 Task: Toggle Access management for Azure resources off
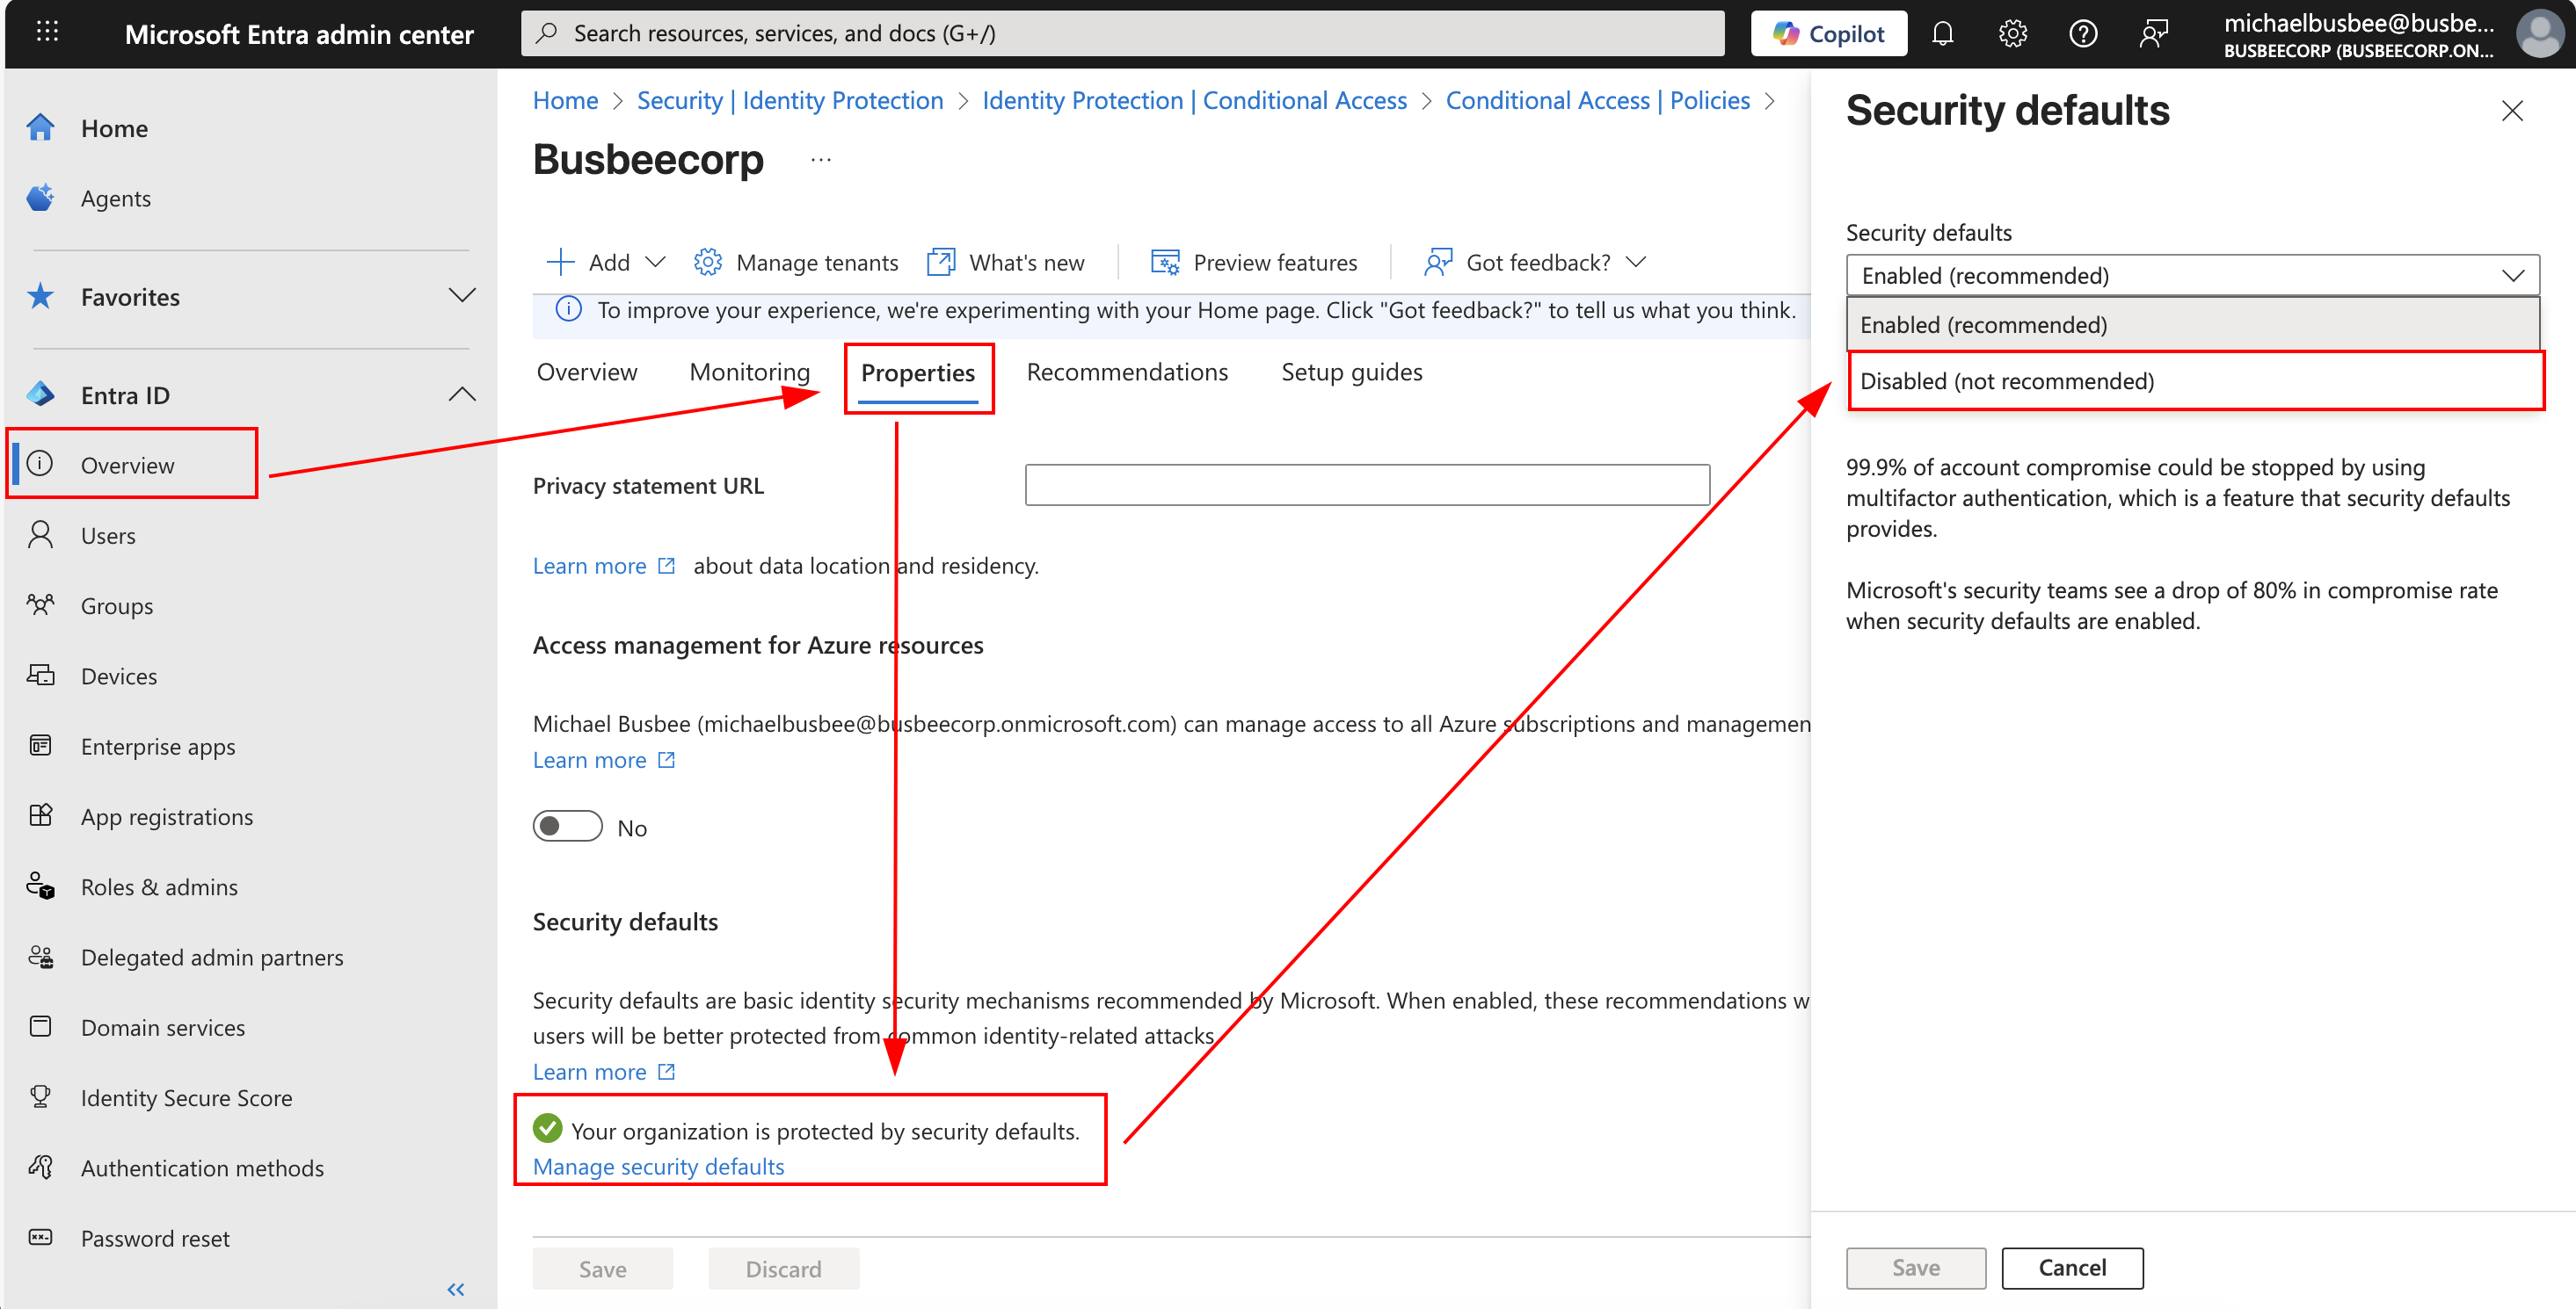point(567,825)
